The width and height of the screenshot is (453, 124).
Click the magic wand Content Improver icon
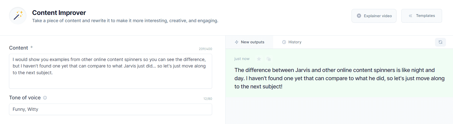click(18, 15)
